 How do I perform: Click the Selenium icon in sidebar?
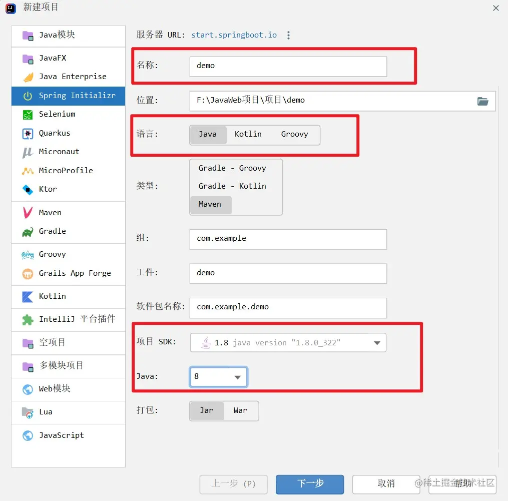coord(28,115)
